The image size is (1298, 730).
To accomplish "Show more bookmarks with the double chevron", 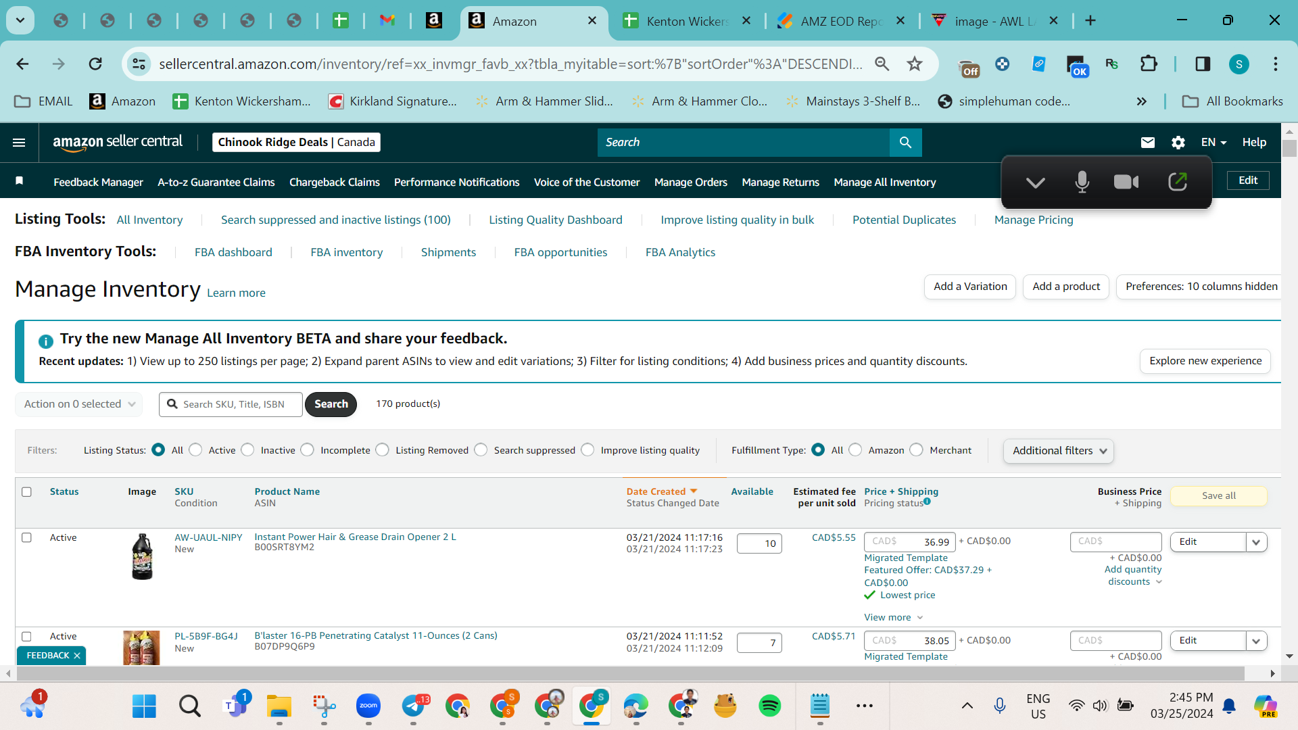I will pos(1142,101).
